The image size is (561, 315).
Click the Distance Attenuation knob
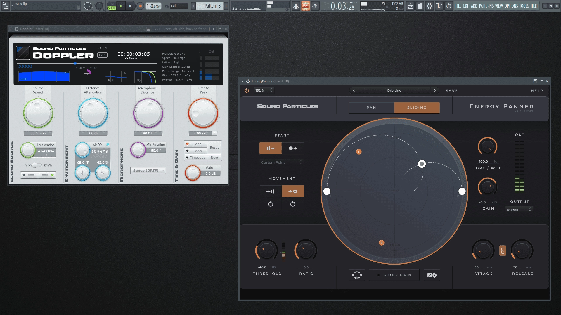pos(93,113)
